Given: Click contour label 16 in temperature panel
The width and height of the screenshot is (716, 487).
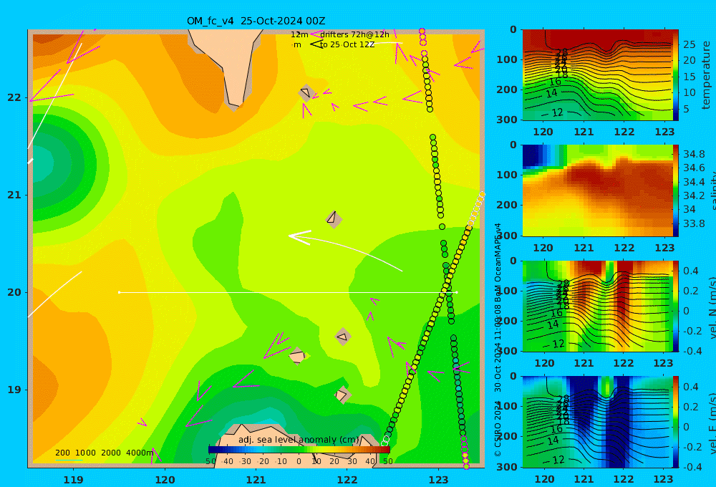Looking at the screenshot, I should click(555, 82).
